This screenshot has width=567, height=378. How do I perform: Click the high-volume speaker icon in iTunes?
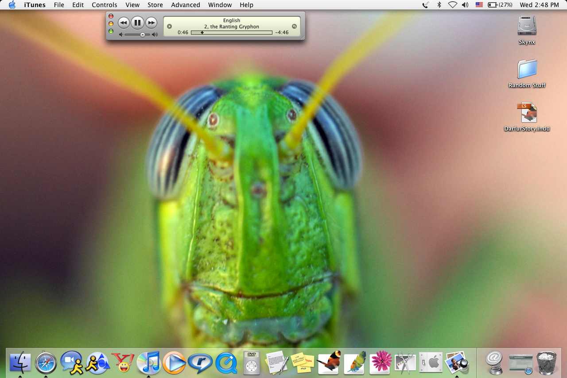click(x=155, y=35)
